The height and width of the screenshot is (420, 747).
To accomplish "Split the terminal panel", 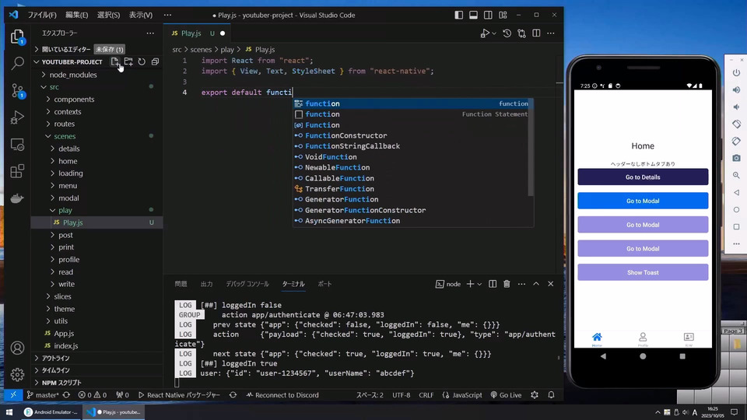I will coord(493,284).
